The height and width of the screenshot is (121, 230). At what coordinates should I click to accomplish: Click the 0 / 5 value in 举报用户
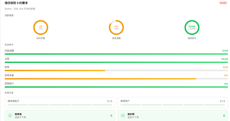(222, 101)
